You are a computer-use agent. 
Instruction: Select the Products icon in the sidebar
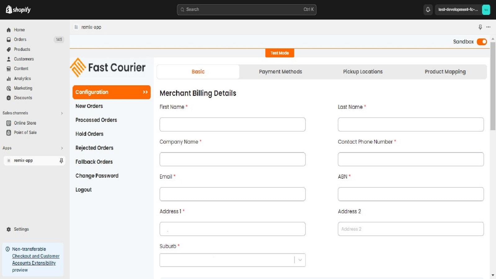pyautogui.click(x=22, y=49)
